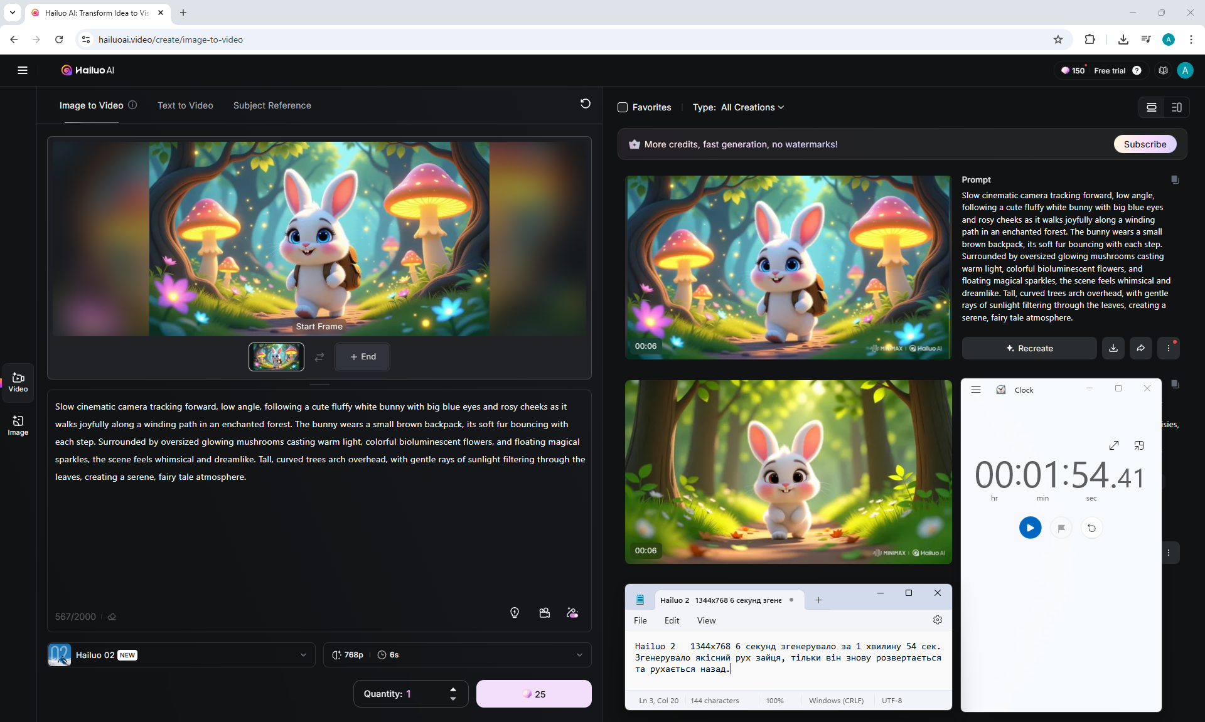This screenshot has height=722, width=1205.
Task: Switch to the list layout view toggle
Action: click(x=1152, y=107)
